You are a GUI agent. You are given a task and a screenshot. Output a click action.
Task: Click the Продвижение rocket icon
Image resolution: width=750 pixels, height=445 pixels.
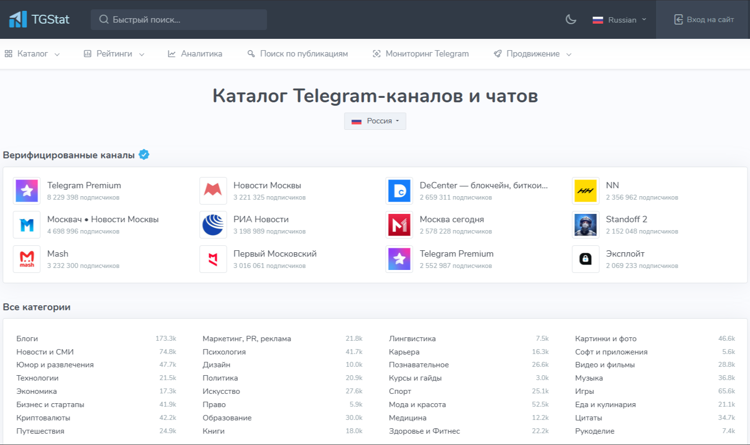tap(498, 54)
